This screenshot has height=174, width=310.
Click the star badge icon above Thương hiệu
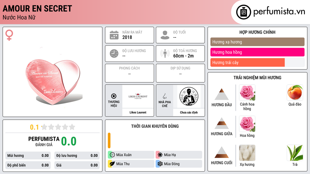point(114,96)
